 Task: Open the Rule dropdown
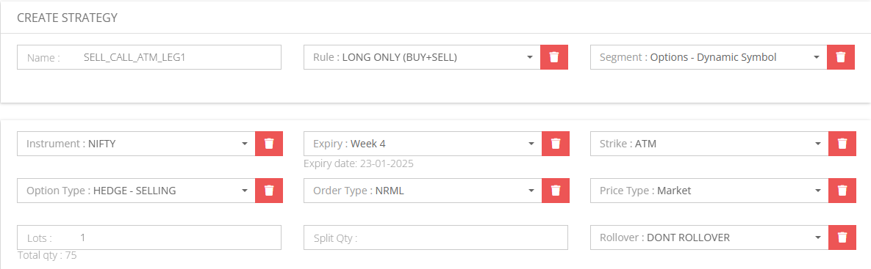point(422,57)
